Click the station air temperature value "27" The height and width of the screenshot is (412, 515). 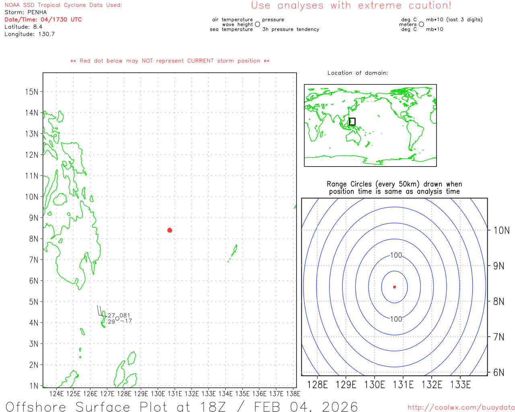(111, 316)
